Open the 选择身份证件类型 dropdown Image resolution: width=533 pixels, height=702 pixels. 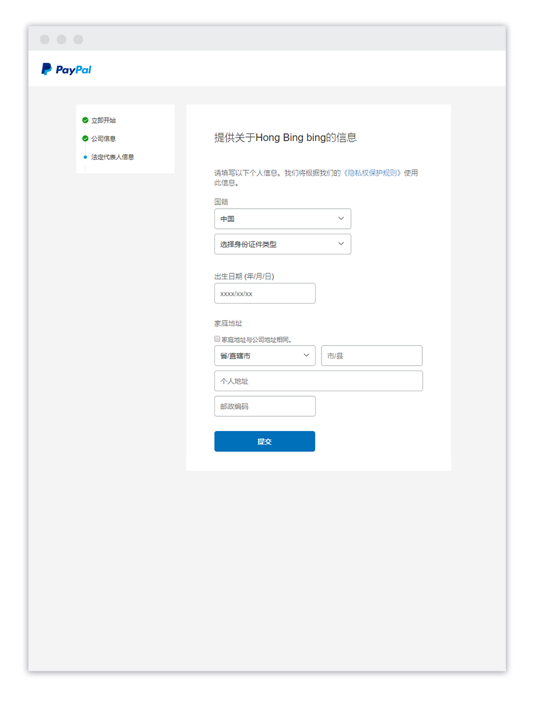tap(282, 244)
